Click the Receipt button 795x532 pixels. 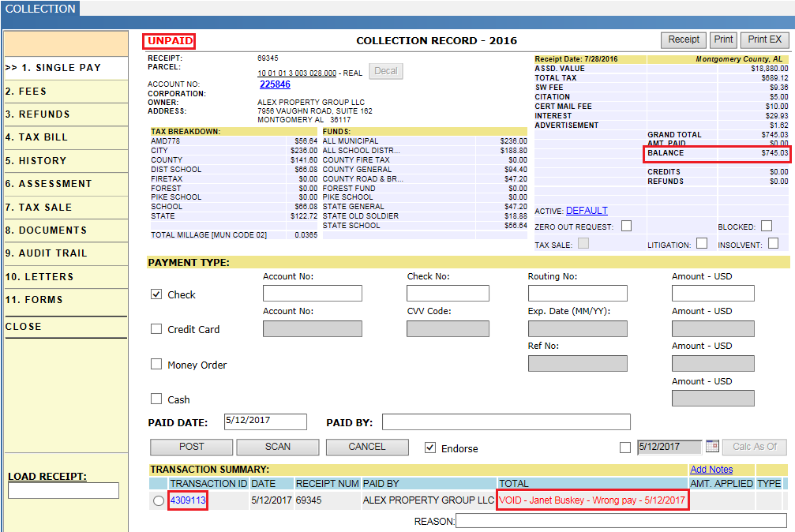pos(684,39)
